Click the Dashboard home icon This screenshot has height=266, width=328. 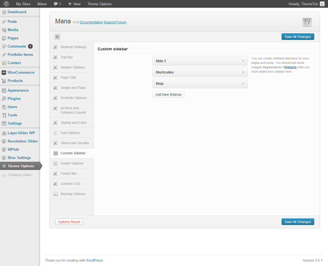4,12
